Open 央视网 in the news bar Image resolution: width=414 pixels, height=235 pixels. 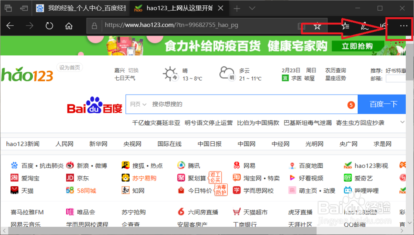click(132, 144)
